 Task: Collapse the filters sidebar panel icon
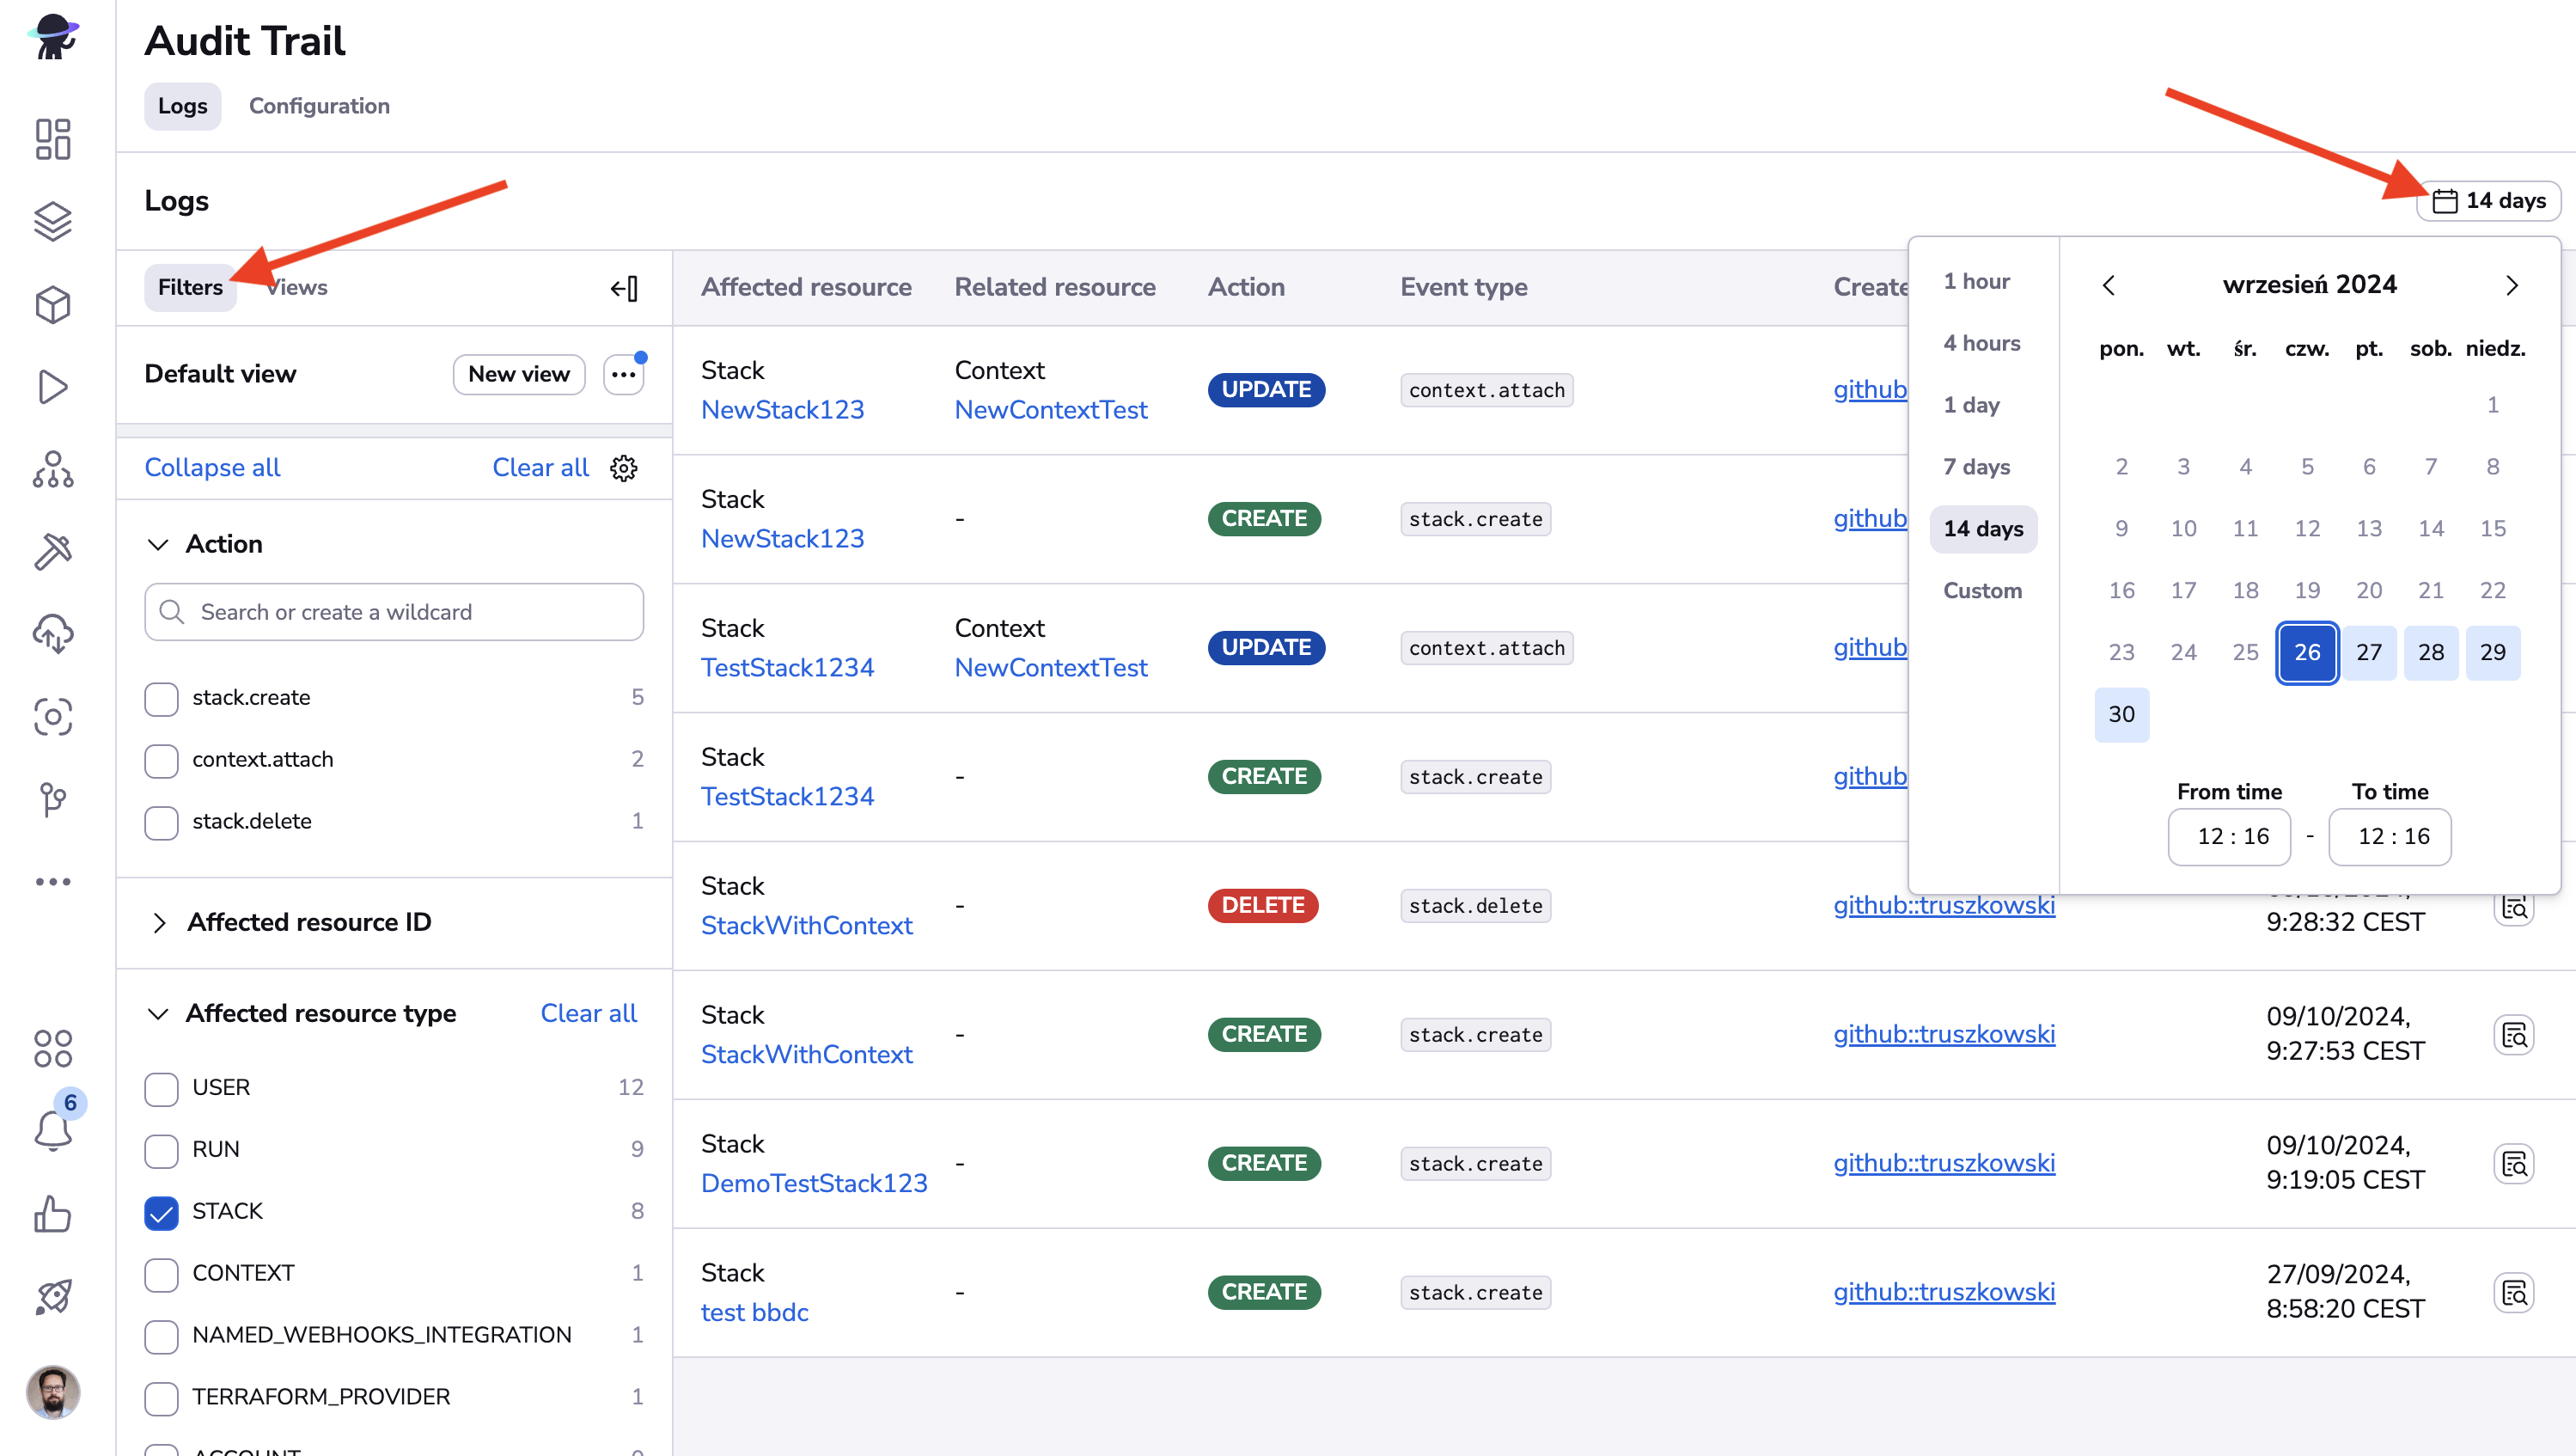click(x=624, y=288)
